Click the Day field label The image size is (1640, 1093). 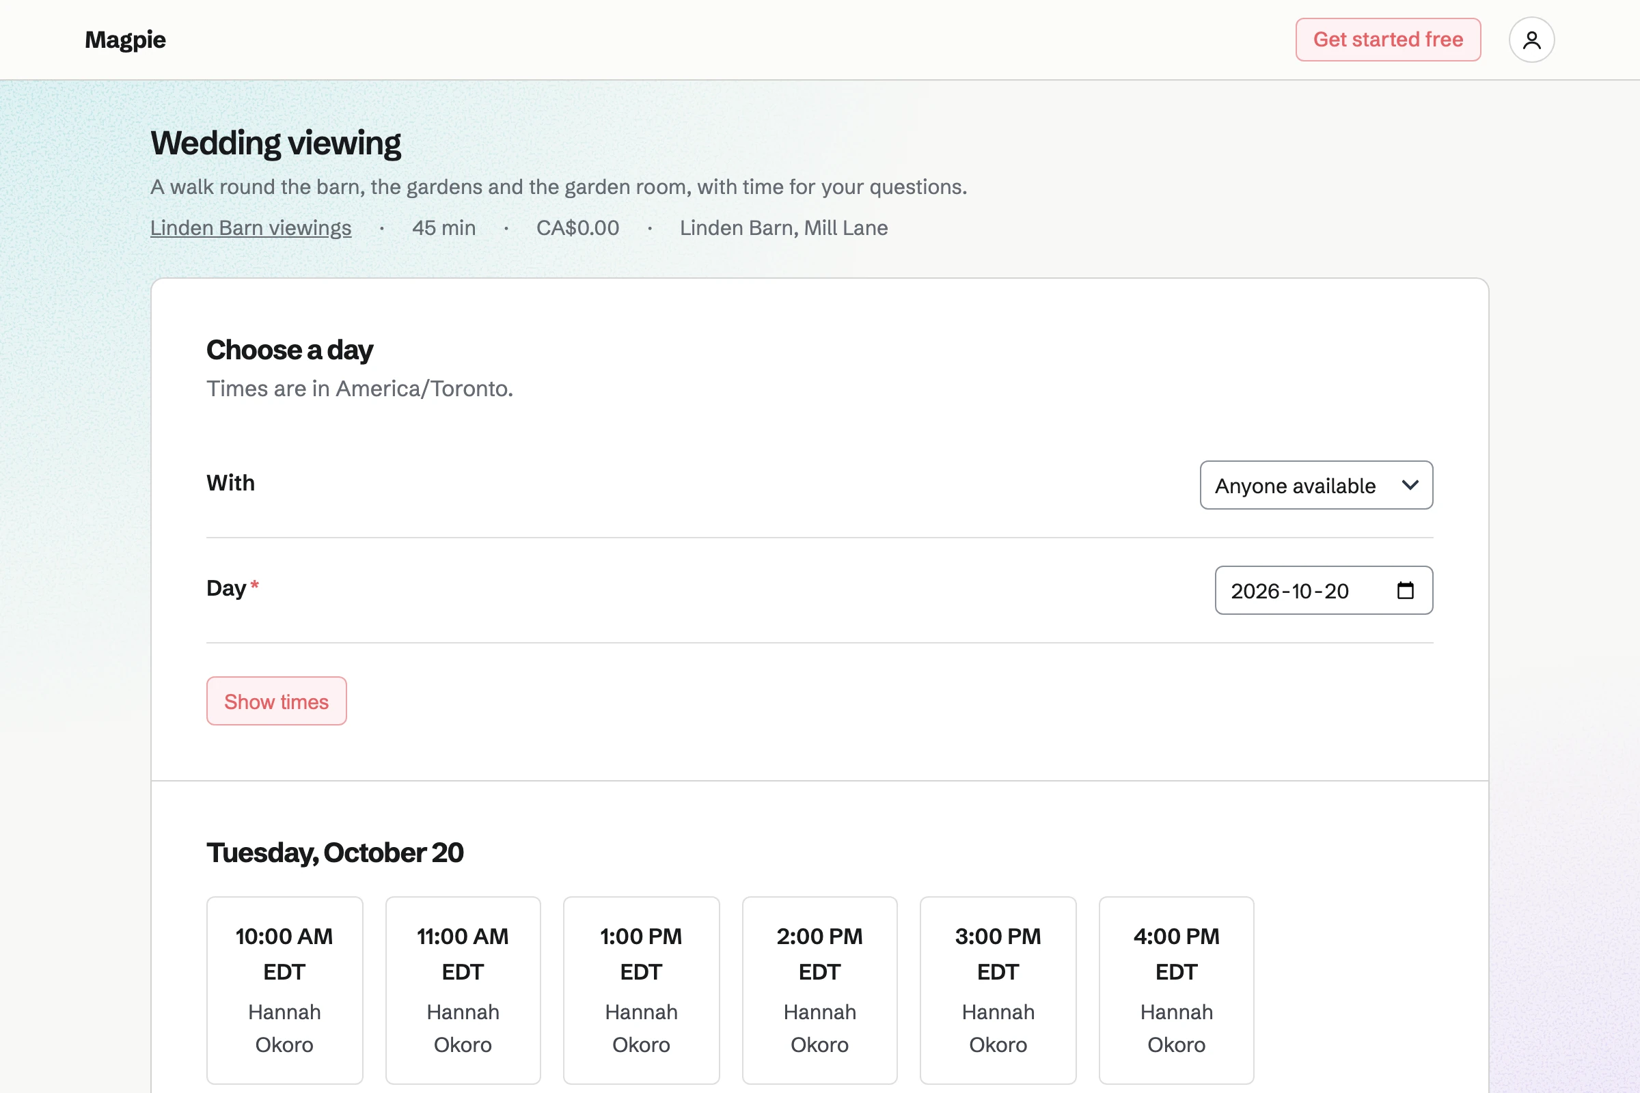(x=227, y=588)
